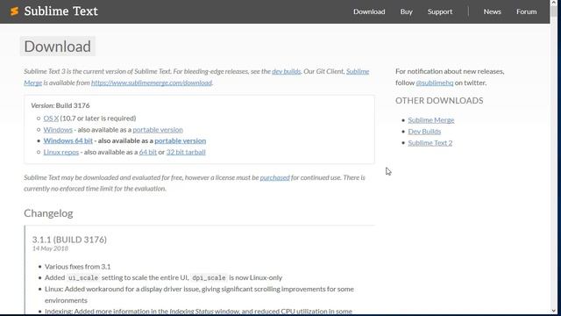Go to the Support nav item

(x=440, y=11)
